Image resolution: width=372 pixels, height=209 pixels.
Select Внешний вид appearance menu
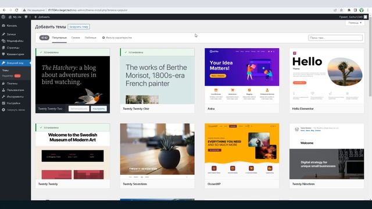(x=16, y=63)
